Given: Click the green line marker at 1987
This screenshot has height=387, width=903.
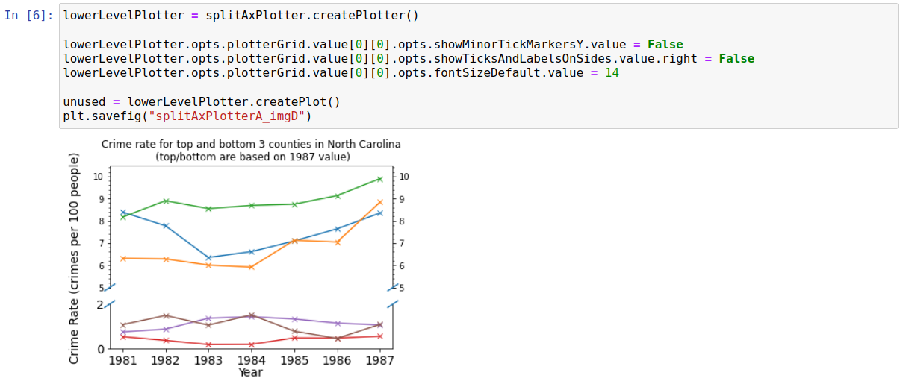Looking at the screenshot, I should (x=379, y=179).
